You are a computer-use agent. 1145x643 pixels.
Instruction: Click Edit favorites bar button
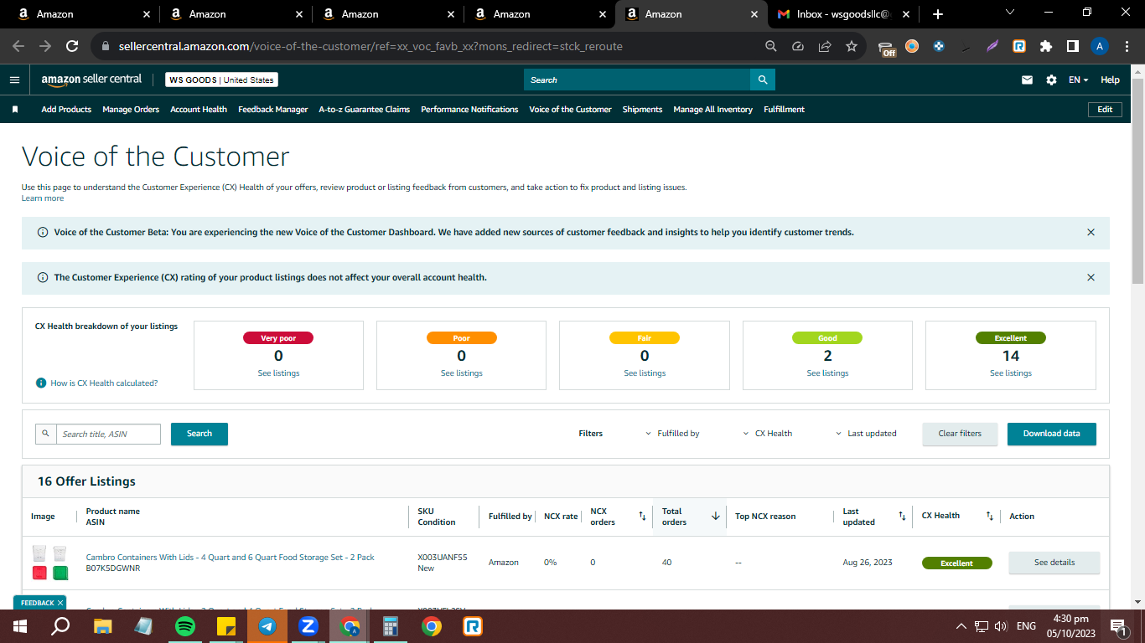(1105, 110)
